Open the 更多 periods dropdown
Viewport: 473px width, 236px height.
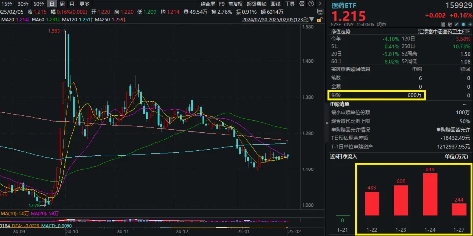(x=84, y=4)
